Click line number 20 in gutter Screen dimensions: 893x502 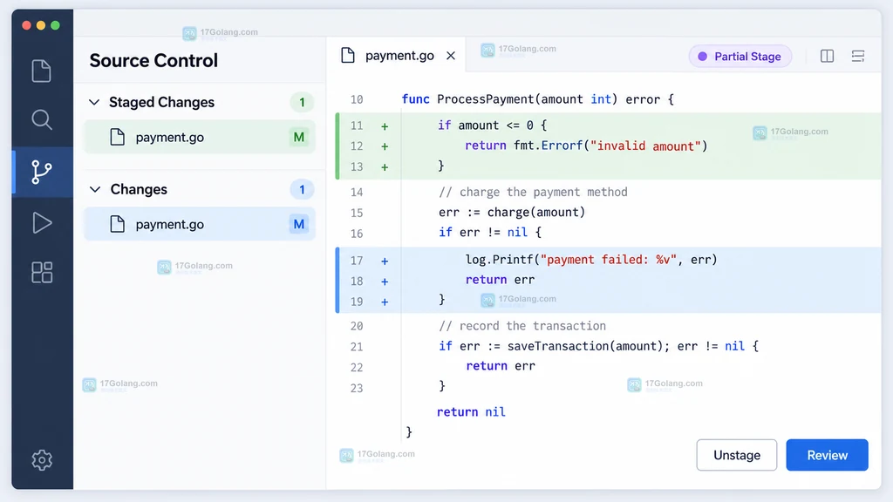[x=357, y=326]
